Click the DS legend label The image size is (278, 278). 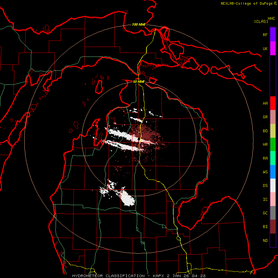265,186
